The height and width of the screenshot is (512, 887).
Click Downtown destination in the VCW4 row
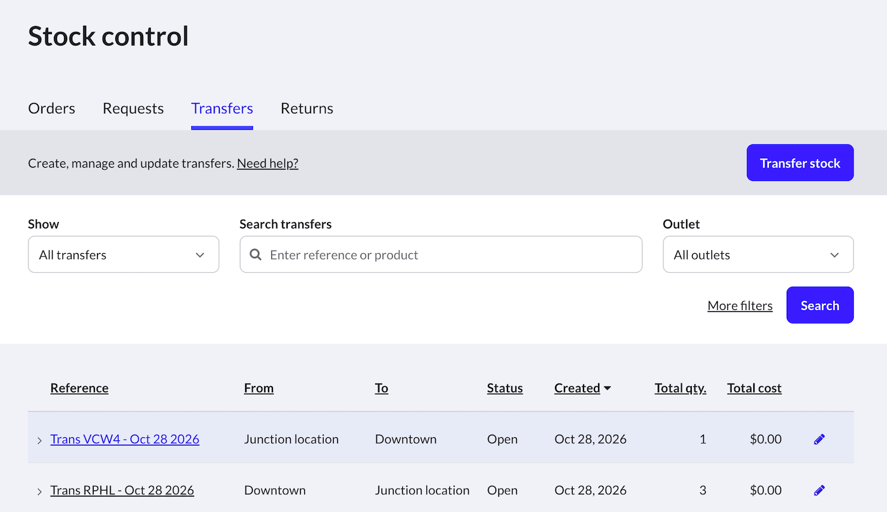(x=405, y=439)
